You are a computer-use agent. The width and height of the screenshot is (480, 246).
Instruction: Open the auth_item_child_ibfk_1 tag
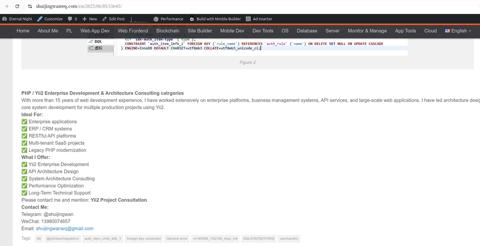[x=103, y=239]
